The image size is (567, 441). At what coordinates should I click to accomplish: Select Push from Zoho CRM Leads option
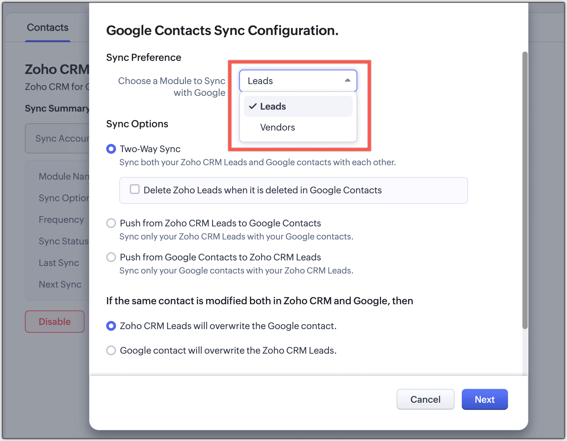point(111,223)
